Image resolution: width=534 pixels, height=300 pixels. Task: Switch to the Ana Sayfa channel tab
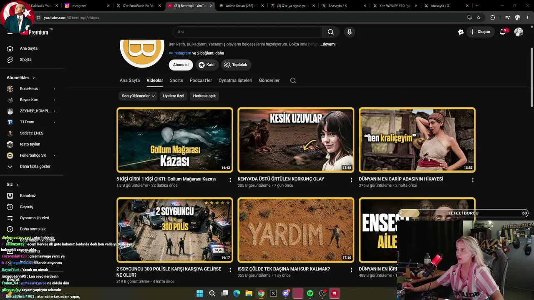[x=130, y=80]
